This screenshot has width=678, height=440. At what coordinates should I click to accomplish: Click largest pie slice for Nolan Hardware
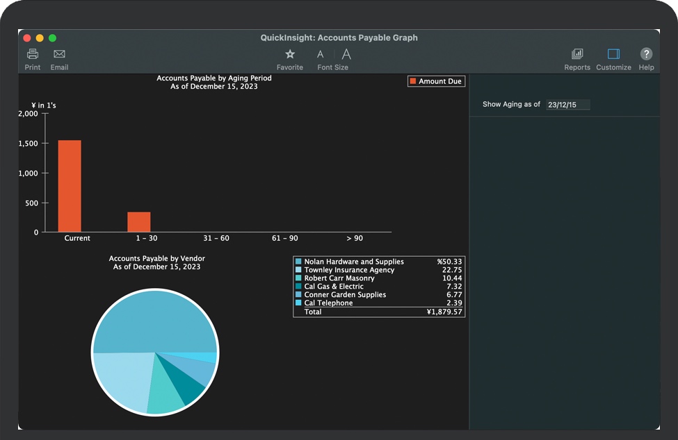[153, 319]
